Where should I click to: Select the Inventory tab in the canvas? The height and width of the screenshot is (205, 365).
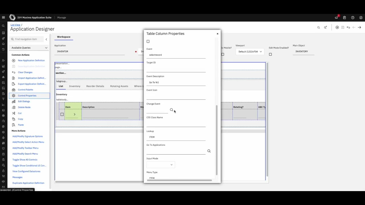click(x=74, y=86)
